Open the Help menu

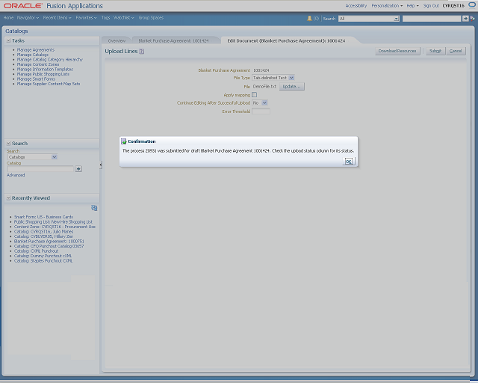[412, 5]
